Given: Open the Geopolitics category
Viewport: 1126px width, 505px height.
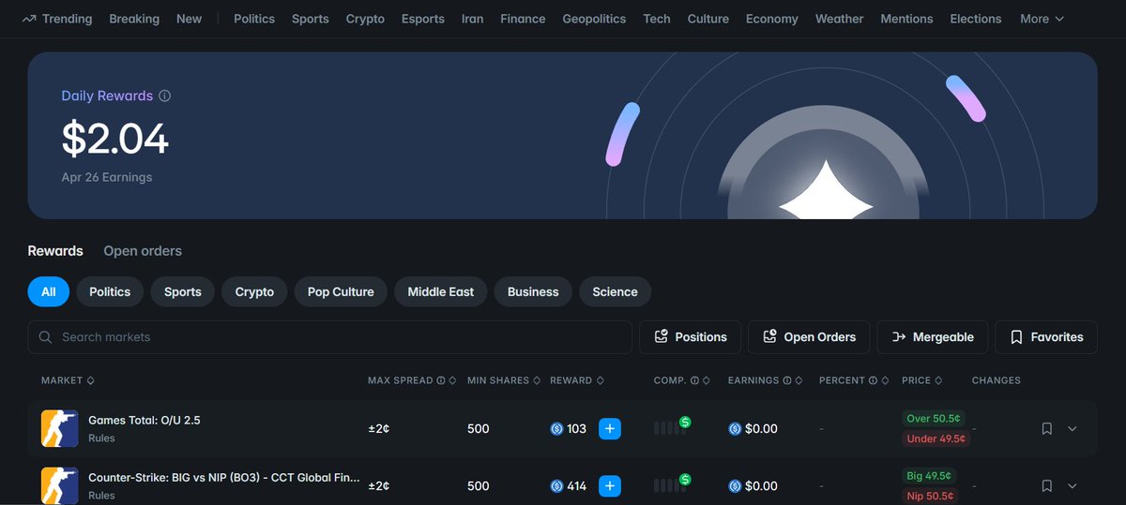Looking at the screenshot, I should click(594, 19).
